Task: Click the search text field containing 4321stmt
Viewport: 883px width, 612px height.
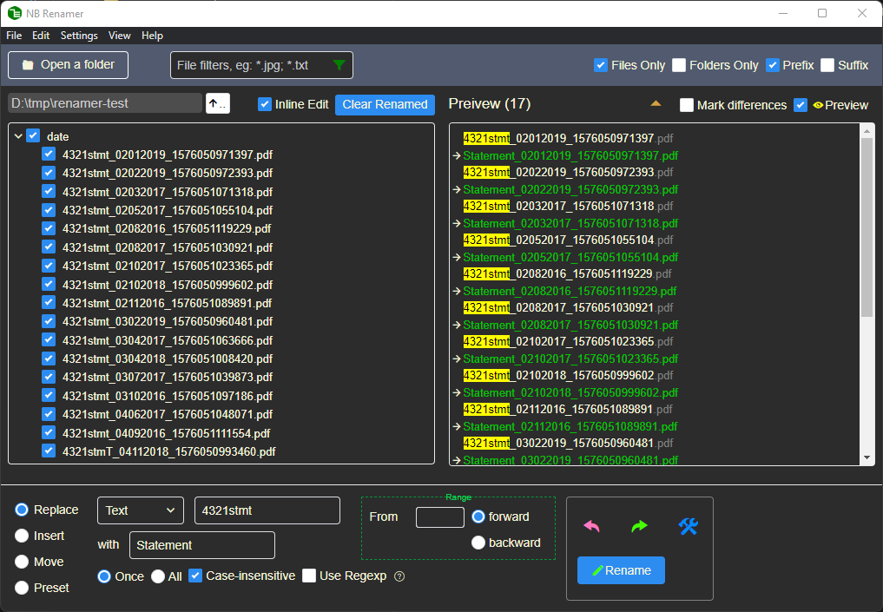Action: tap(267, 510)
